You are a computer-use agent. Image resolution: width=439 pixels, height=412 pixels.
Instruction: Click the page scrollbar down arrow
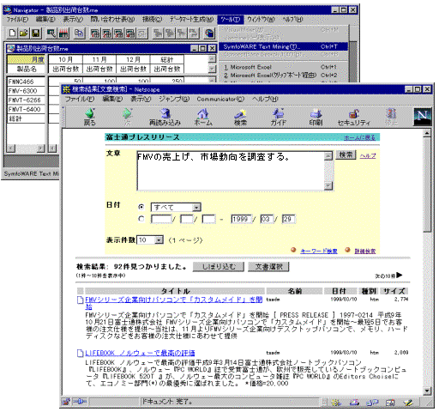pyautogui.click(x=427, y=391)
